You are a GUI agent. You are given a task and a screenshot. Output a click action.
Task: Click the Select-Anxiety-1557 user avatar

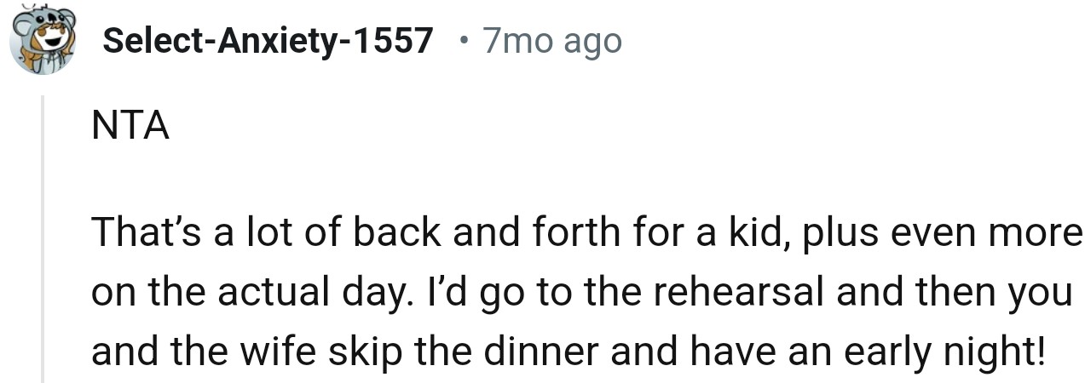[x=43, y=41]
